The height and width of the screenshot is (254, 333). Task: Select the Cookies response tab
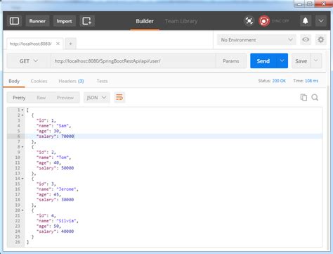pos(39,81)
